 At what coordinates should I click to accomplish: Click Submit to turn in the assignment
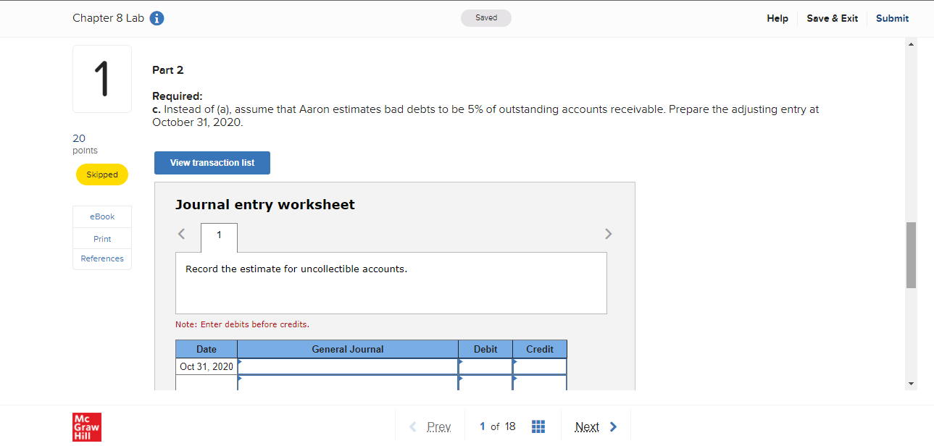click(x=892, y=18)
